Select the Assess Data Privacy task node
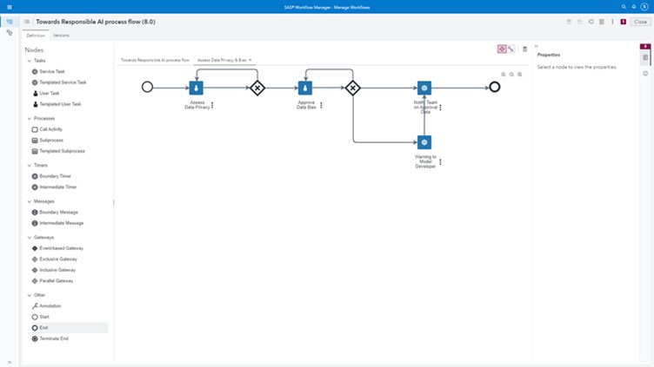Viewport: 654px width, 367px height. (x=197, y=88)
